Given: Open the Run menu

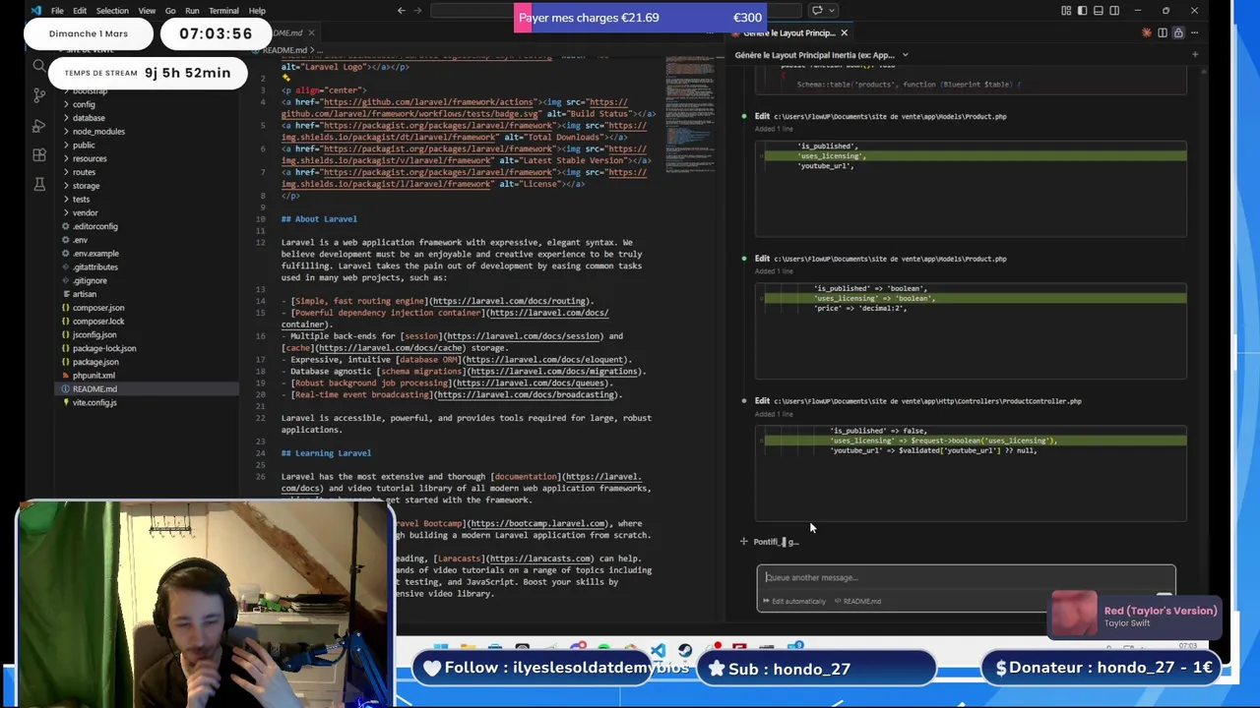Looking at the screenshot, I should click(x=192, y=11).
